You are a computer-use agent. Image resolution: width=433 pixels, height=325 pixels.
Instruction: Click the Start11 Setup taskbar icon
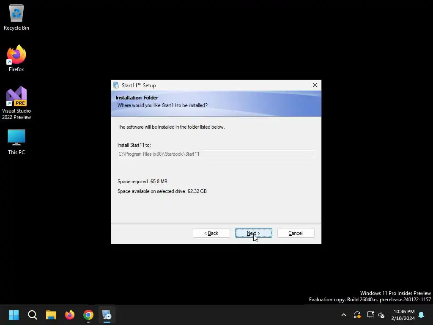click(x=107, y=315)
